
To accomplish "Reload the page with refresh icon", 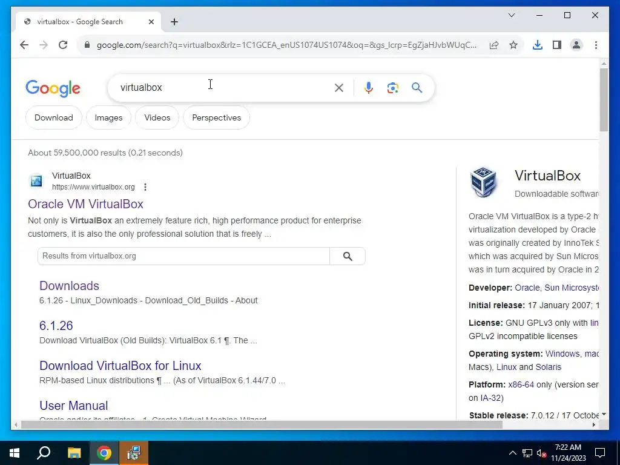I will (63, 45).
